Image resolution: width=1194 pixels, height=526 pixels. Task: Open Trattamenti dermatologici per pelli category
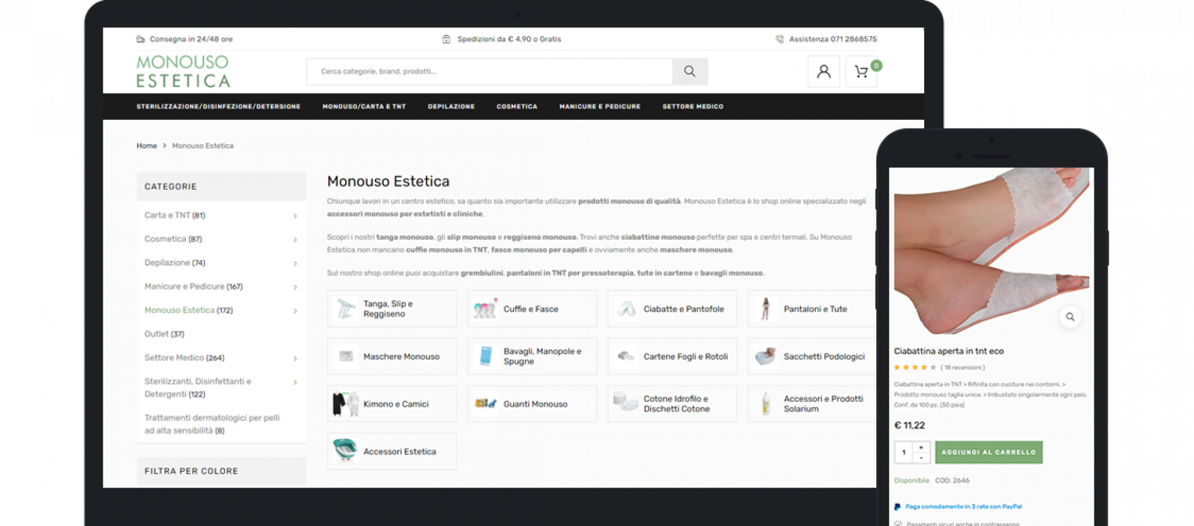pyautogui.click(x=212, y=424)
